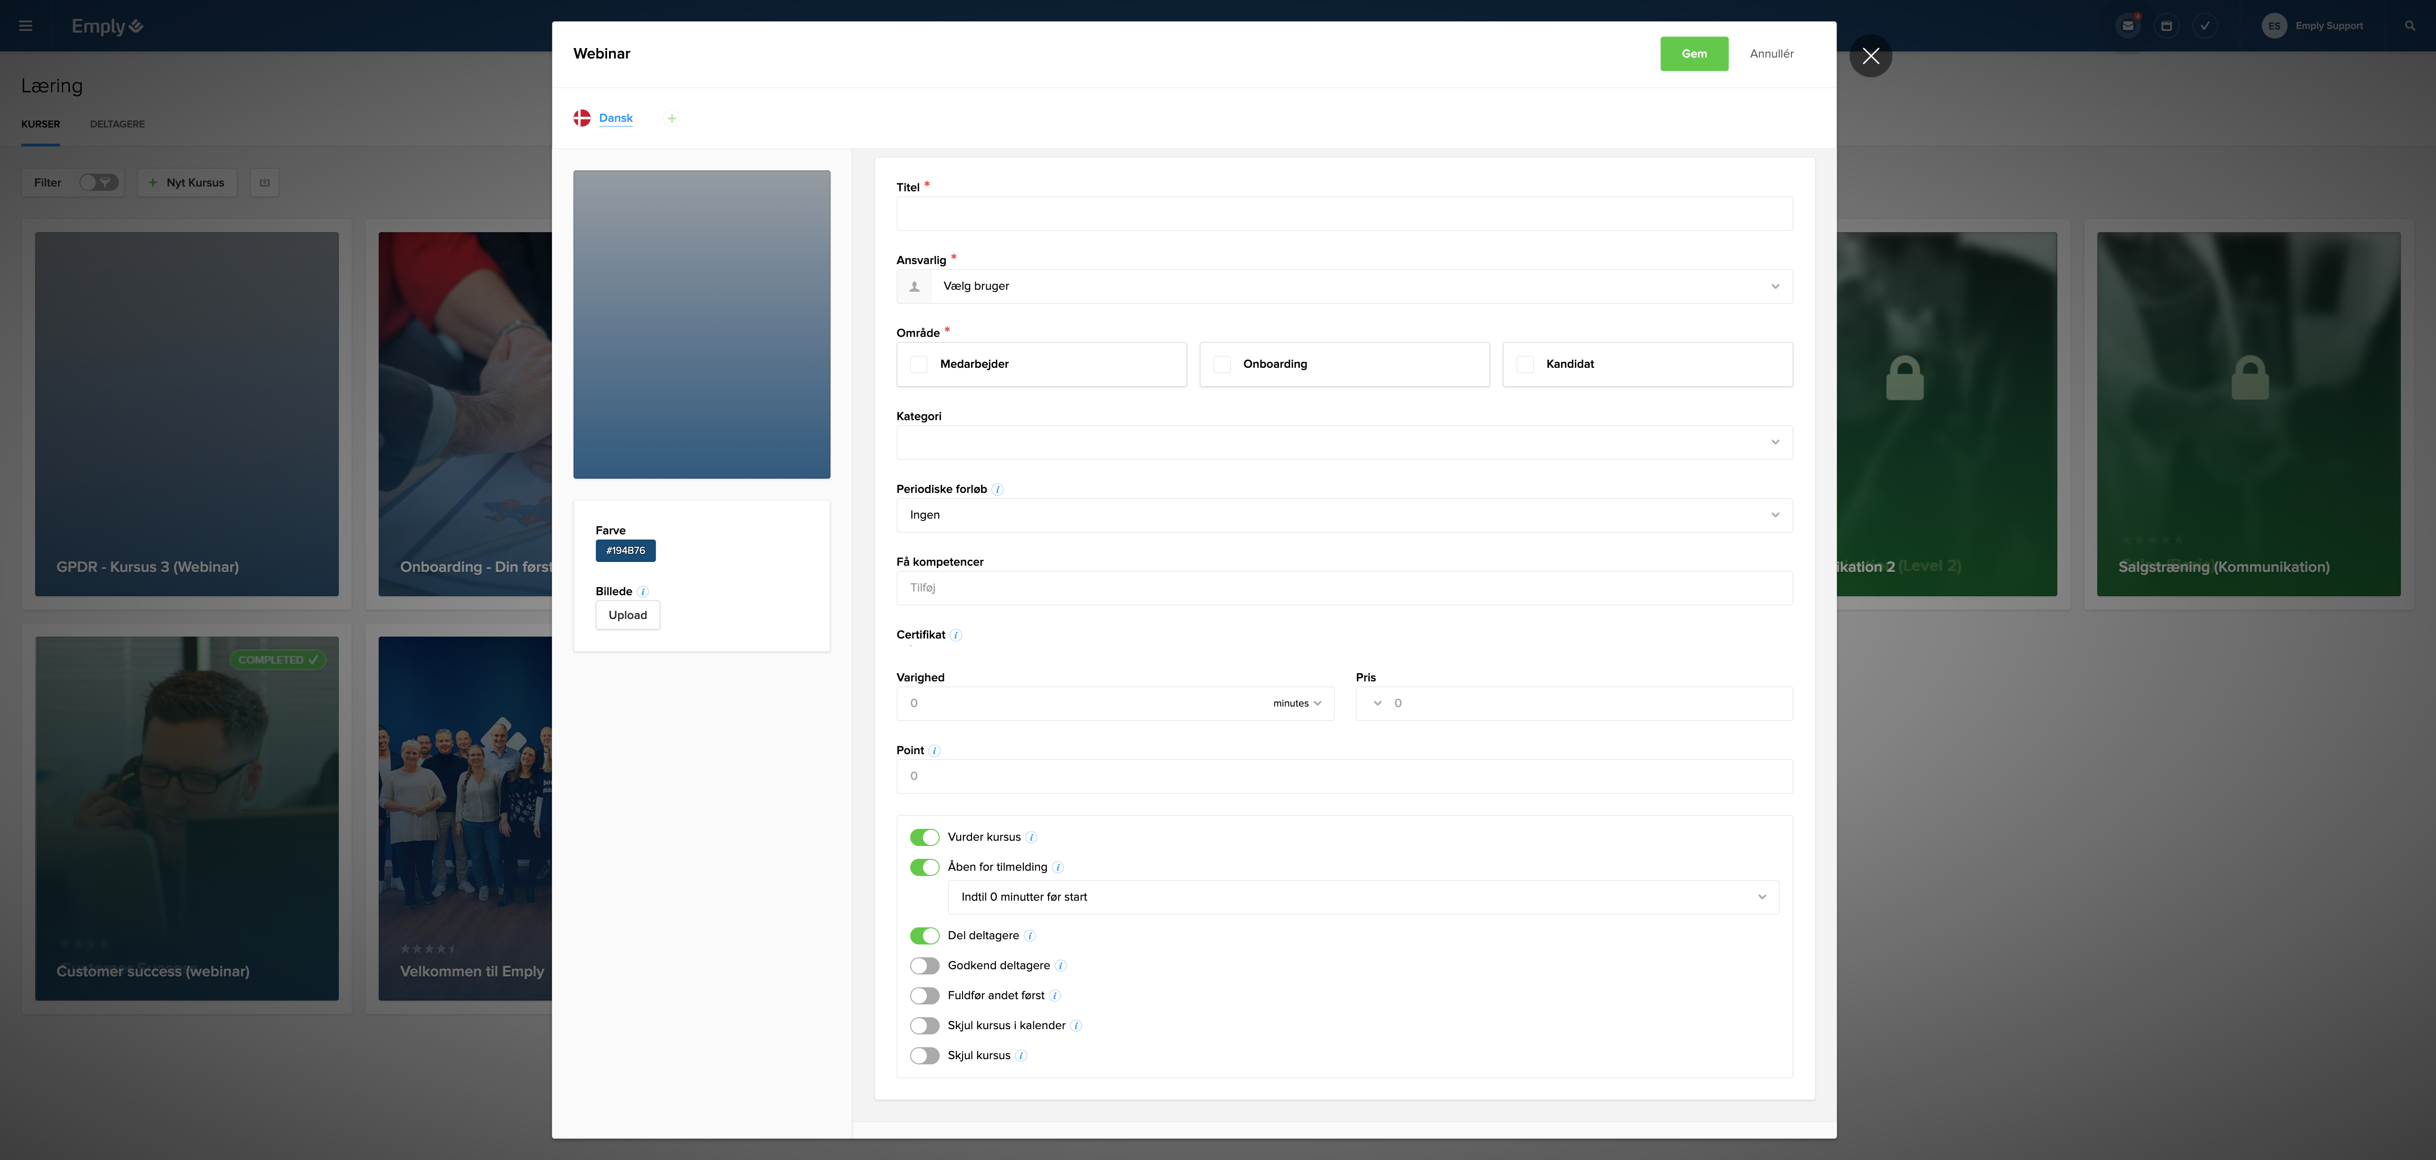Click info icon beside Periodiske forløb
This screenshot has height=1160, width=2436.
tap(998, 490)
